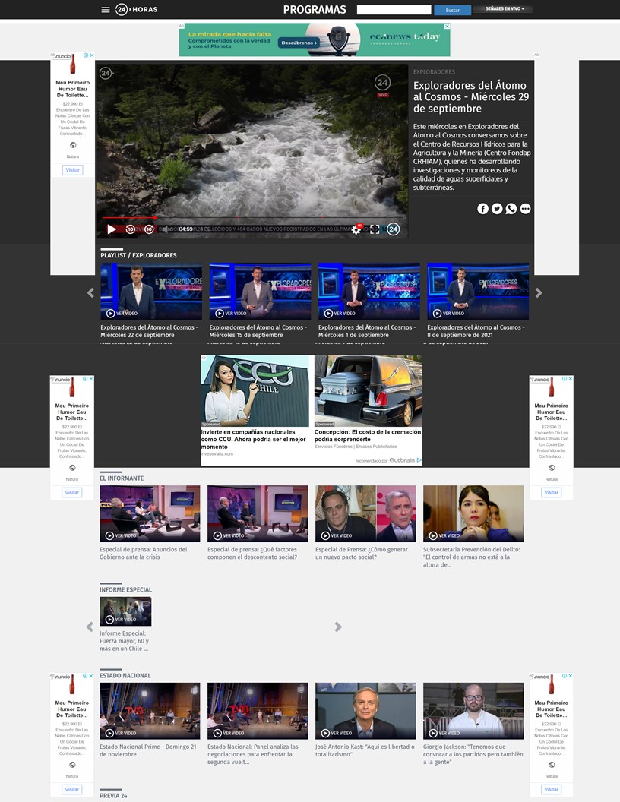Open ¿Cómo generar un nuevo pacto social? video
Screen dimensions: 620x802
coord(365,513)
